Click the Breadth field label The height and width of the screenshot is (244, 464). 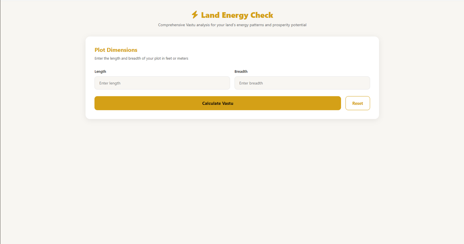pyautogui.click(x=241, y=71)
